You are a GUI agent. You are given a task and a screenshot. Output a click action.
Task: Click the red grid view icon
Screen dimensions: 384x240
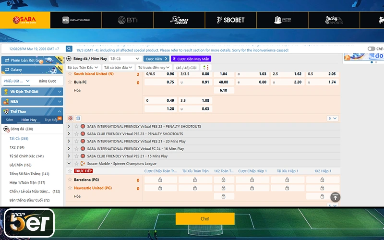click(x=71, y=118)
